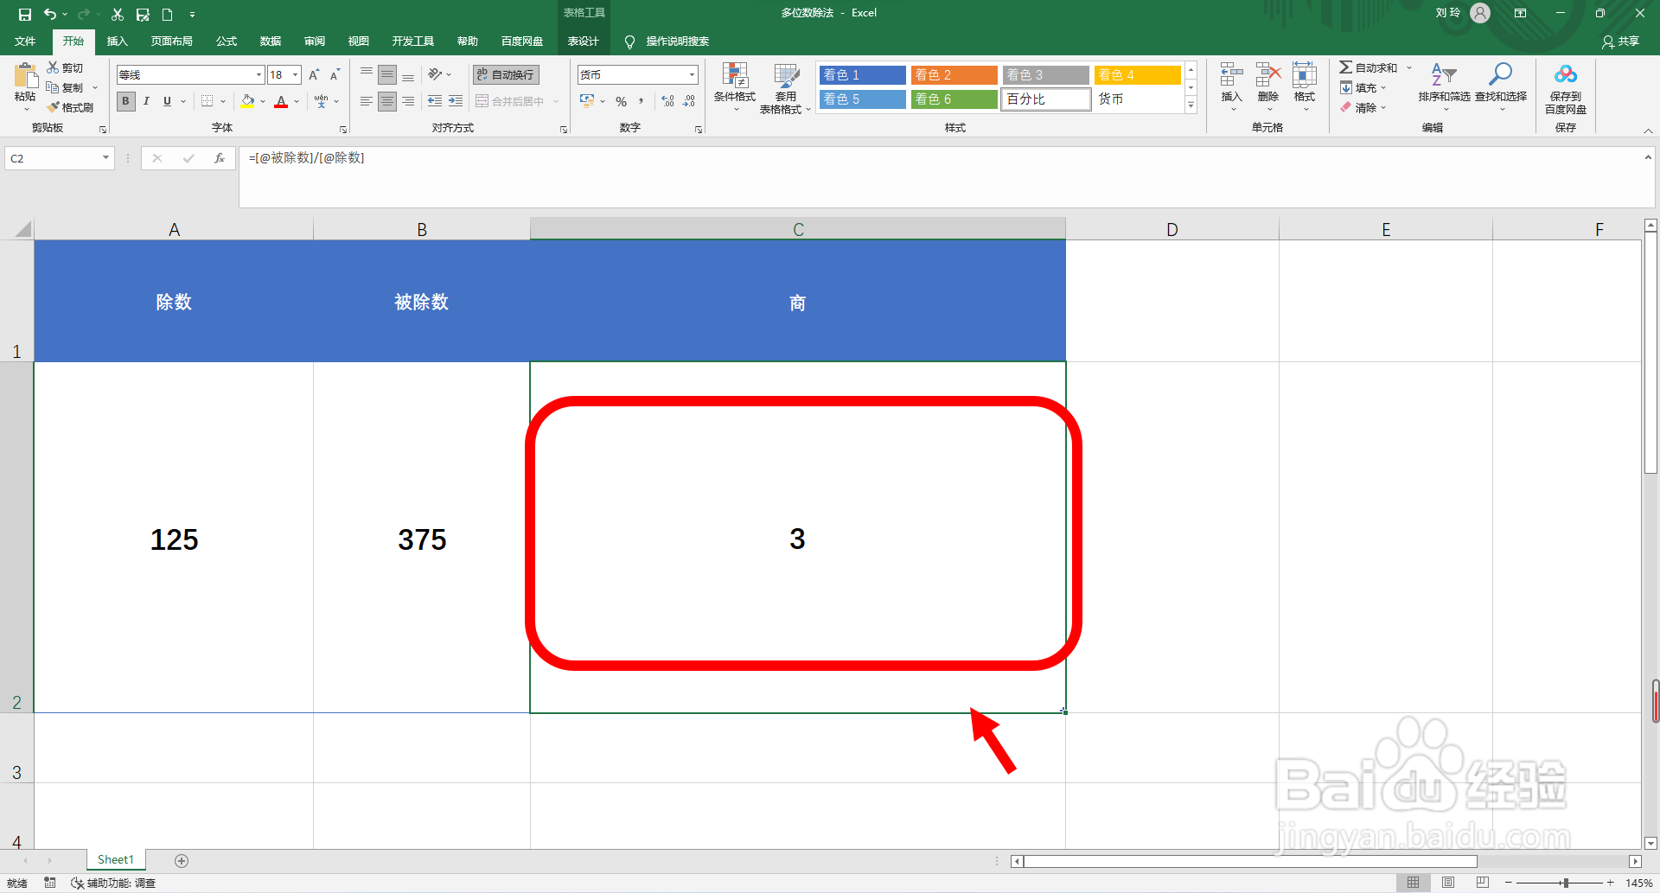Open AutoSum (自动求和) dropdown arrow
The height and width of the screenshot is (893, 1660).
[x=1409, y=67]
